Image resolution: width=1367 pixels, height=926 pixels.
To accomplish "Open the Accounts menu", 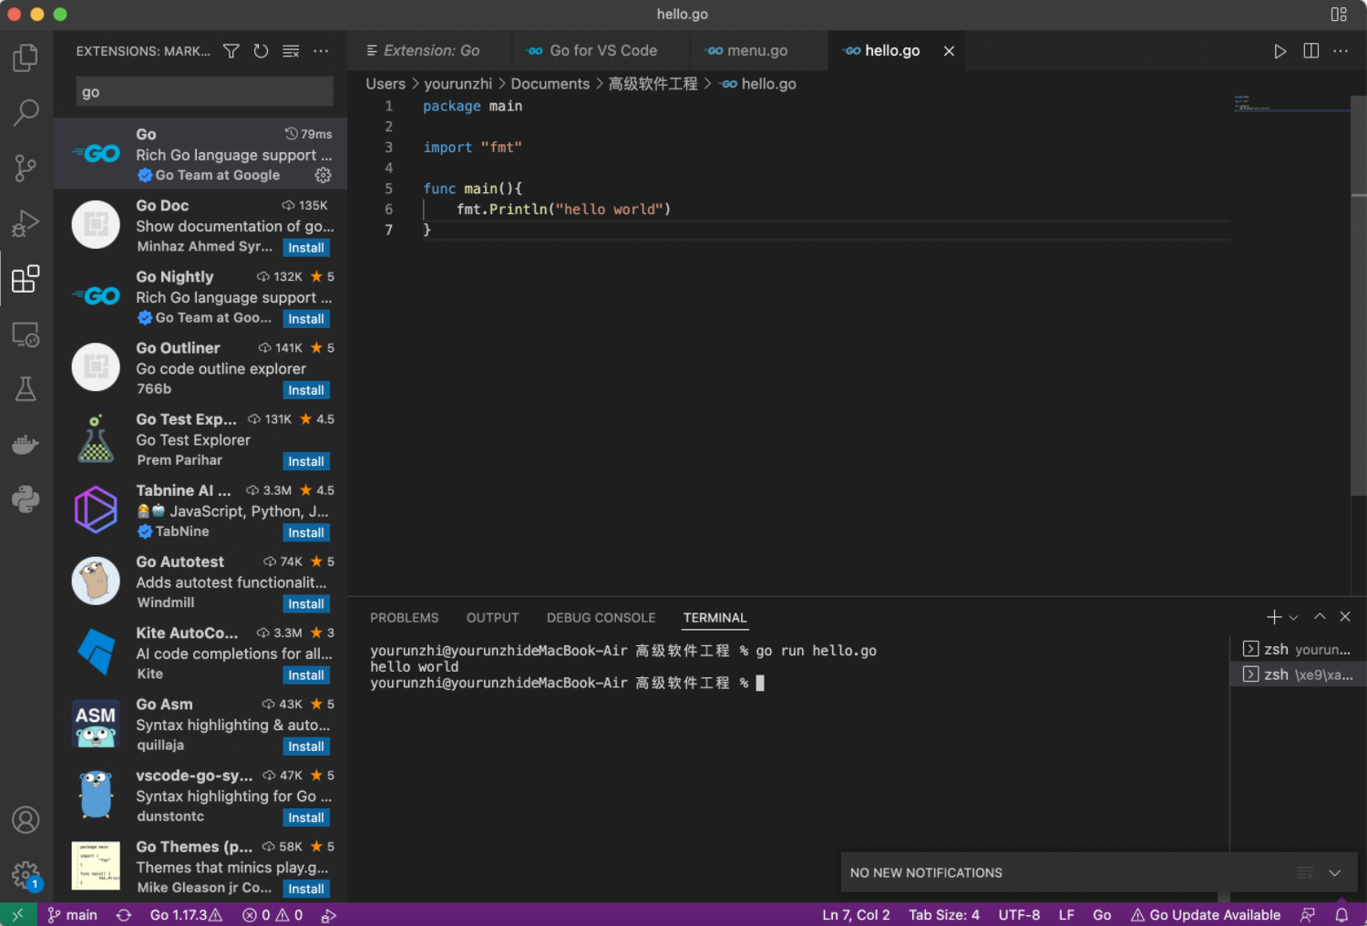I will [26, 820].
